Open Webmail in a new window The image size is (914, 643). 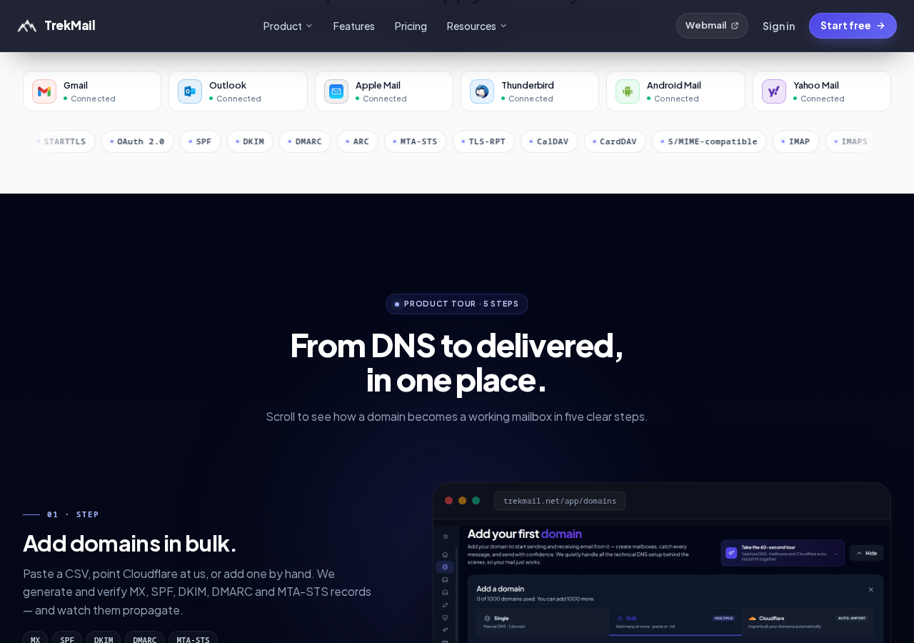point(712,26)
